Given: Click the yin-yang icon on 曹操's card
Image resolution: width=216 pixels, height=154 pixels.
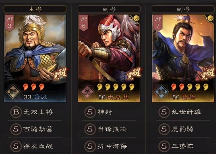Looking at the screenshot, I should (210, 18).
